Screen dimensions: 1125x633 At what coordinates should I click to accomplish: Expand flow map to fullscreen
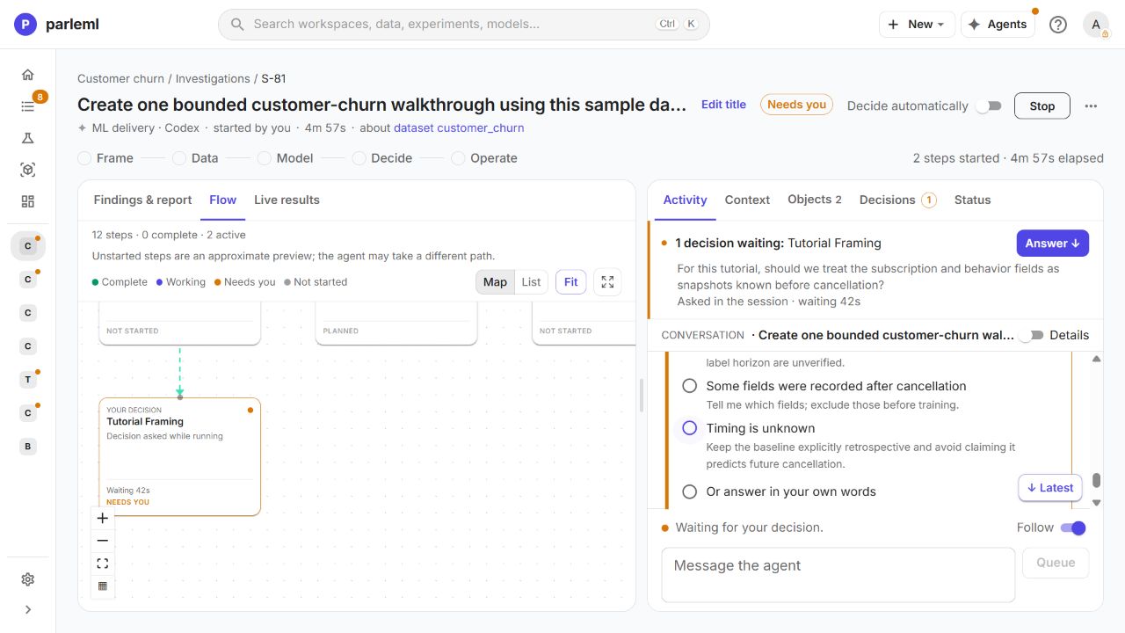pos(607,282)
